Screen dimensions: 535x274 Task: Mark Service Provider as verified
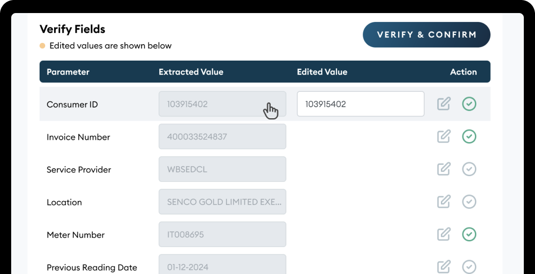tap(469, 169)
